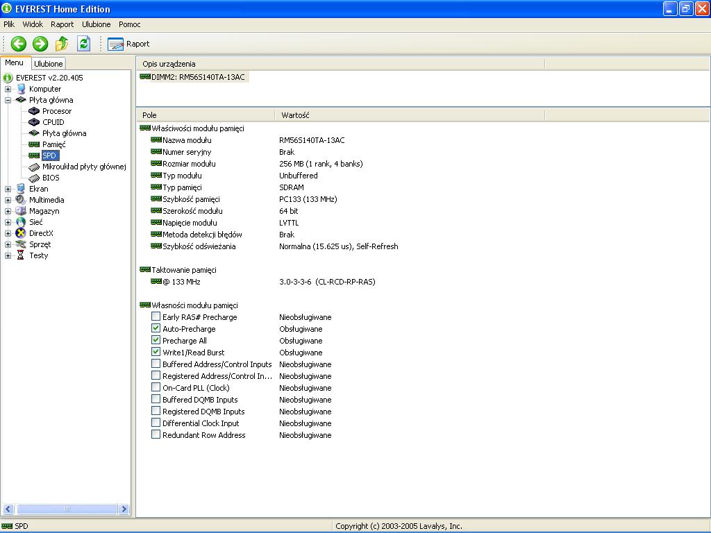The image size is (711, 533).
Task: Click the Up level toolbar icon
Action: (62, 44)
